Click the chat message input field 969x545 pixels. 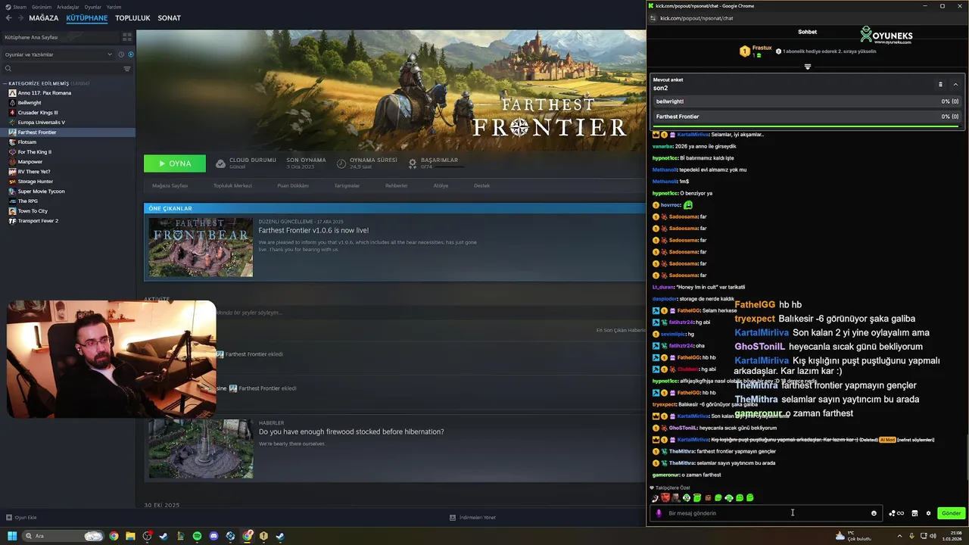[x=765, y=513]
